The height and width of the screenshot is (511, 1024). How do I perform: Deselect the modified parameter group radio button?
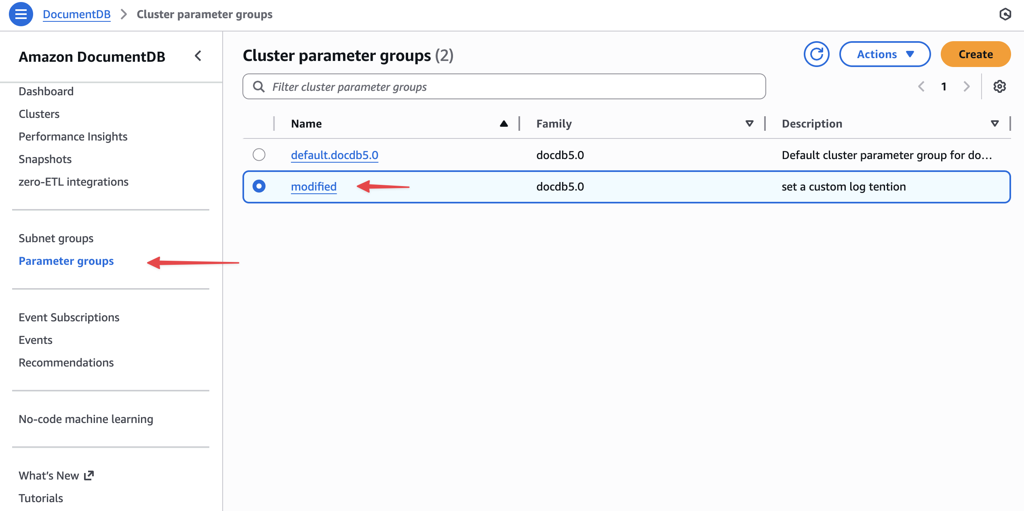point(259,186)
